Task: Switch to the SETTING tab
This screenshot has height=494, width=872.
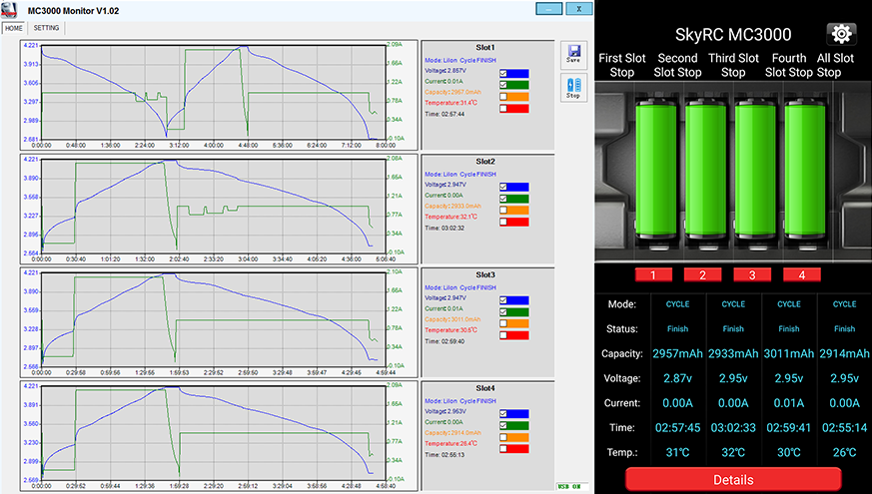Action: click(x=46, y=29)
